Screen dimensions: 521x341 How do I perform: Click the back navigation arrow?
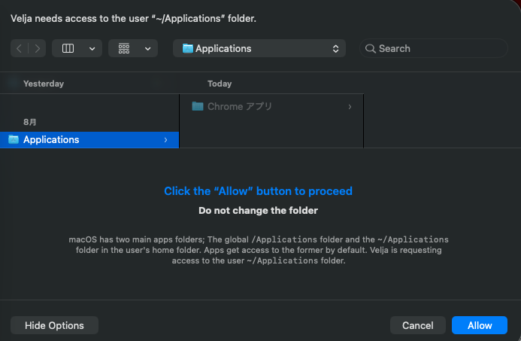click(20, 48)
